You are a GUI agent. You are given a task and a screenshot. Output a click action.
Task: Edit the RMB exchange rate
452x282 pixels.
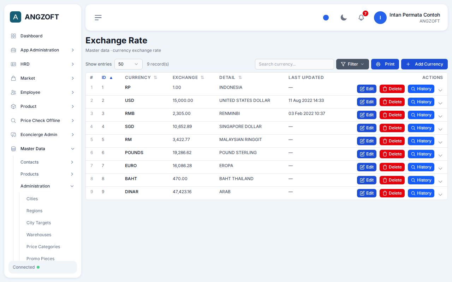[x=367, y=115]
